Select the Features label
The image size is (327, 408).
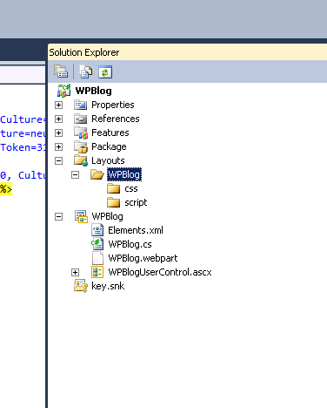tap(110, 133)
